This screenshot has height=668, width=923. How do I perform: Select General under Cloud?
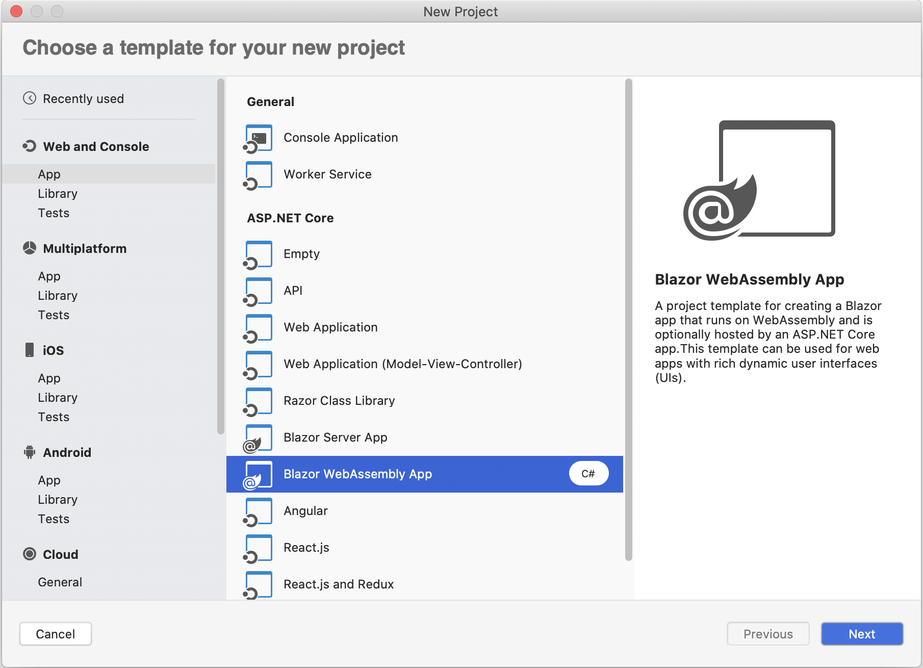click(x=60, y=582)
